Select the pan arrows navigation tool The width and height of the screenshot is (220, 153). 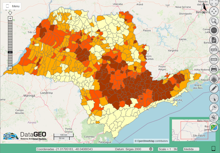(213, 12)
